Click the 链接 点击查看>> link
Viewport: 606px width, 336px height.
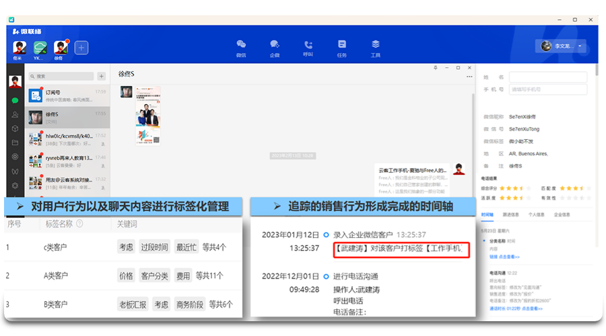(x=503, y=256)
